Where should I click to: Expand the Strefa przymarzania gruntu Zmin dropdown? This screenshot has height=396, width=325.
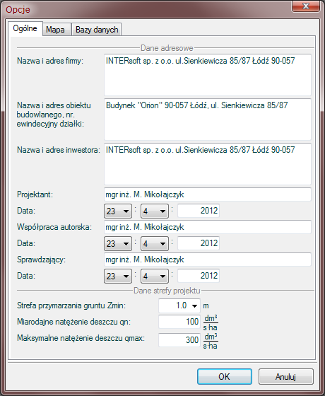point(179,305)
